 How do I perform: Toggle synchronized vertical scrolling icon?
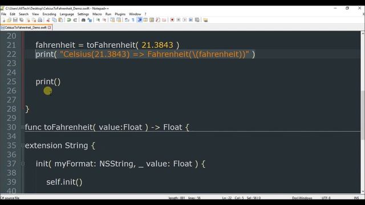[112, 20]
